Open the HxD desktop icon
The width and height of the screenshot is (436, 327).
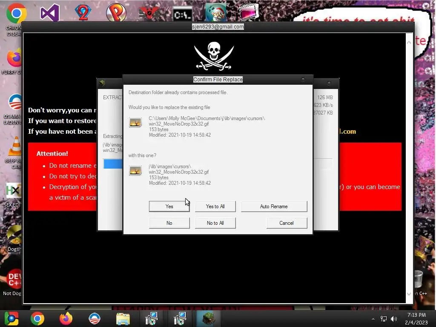click(13, 190)
